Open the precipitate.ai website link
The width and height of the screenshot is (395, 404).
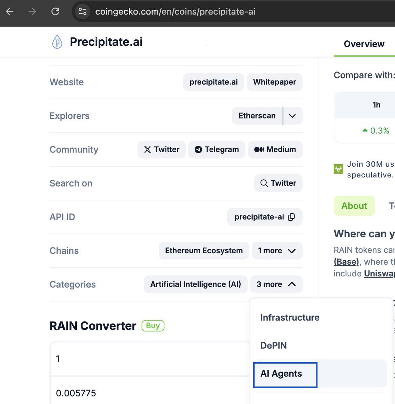213,82
